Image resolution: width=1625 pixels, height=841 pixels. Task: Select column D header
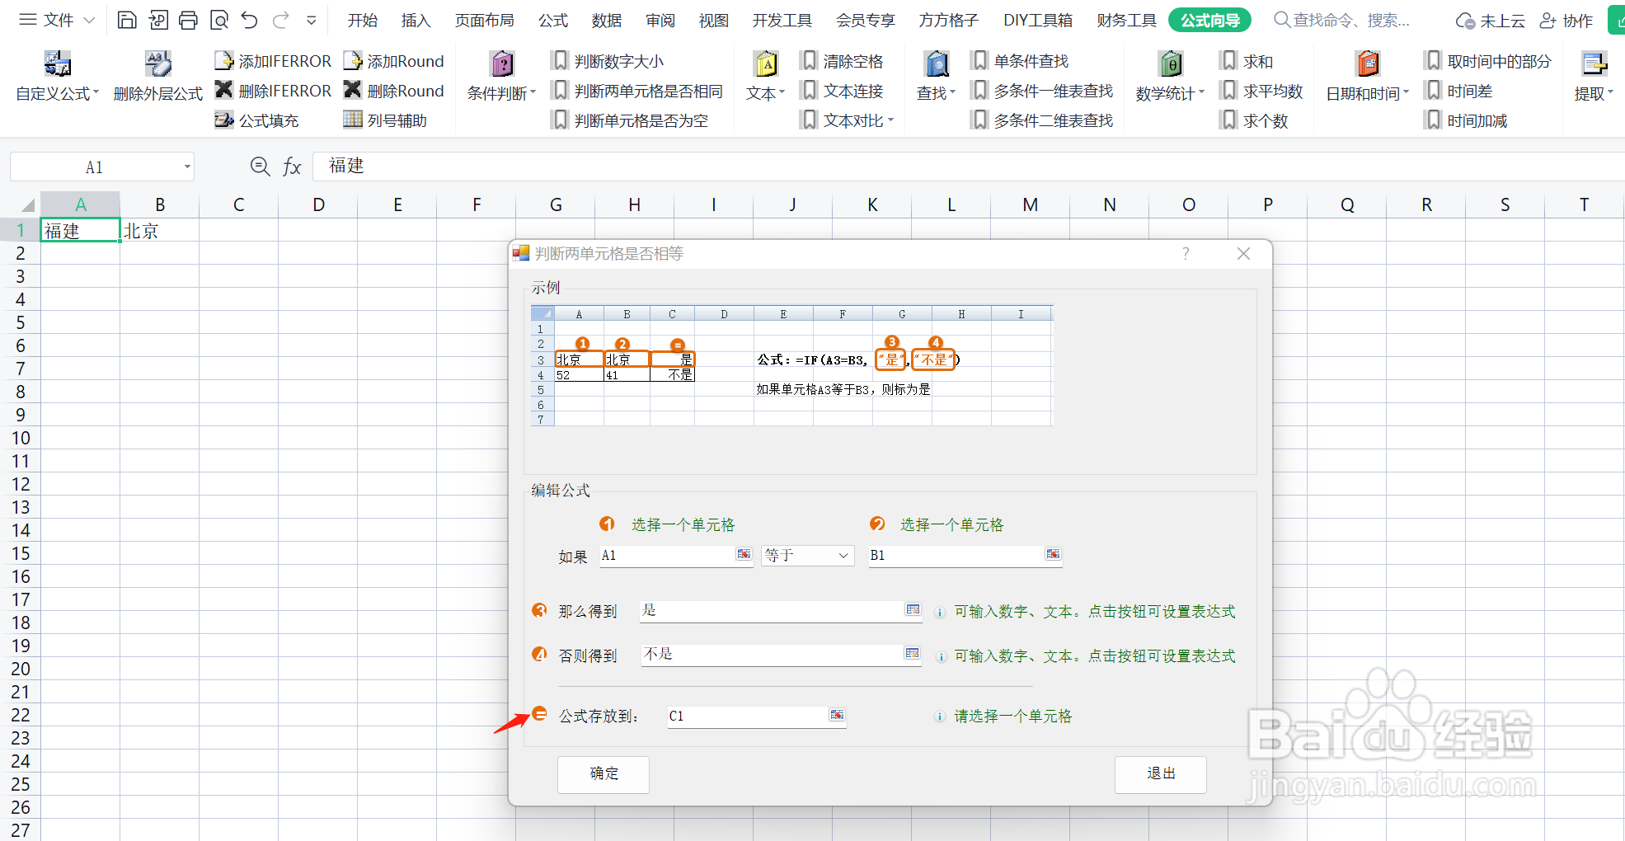318,204
